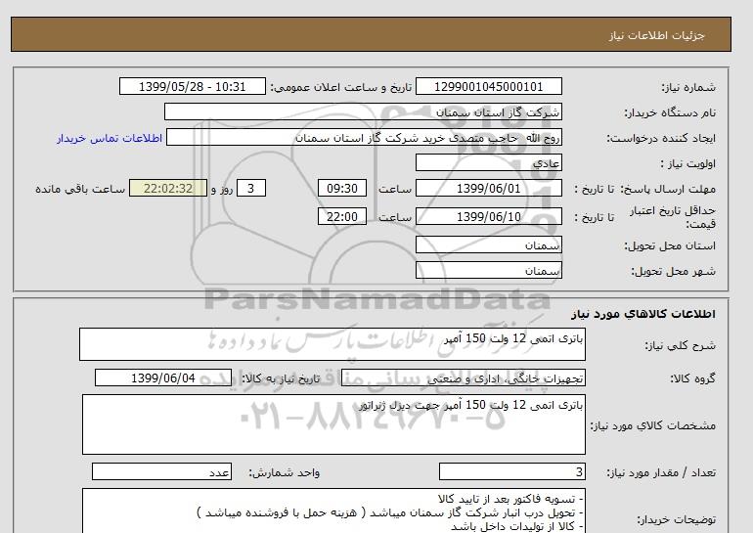Click section heading اطلاعات کالاهای مورد نیاز
This screenshot has width=753, height=533.
tap(643, 314)
